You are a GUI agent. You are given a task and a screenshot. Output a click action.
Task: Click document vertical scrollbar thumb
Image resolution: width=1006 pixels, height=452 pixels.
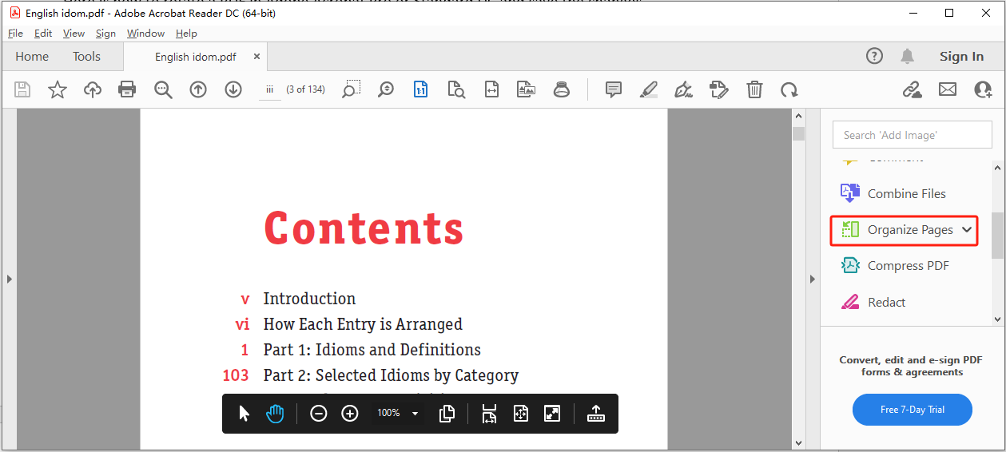pos(798,133)
